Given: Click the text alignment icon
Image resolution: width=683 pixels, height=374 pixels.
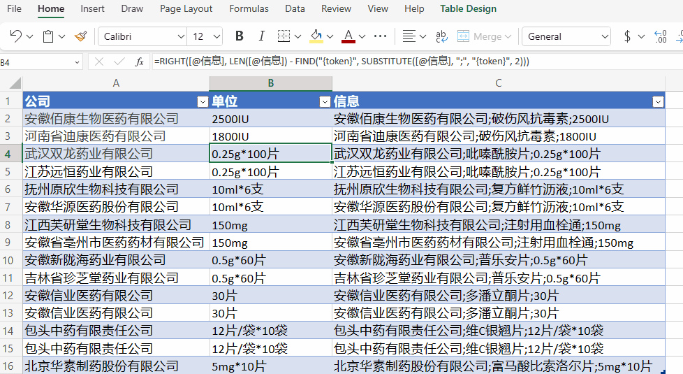Looking at the screenshot, I should coord(409,36).
